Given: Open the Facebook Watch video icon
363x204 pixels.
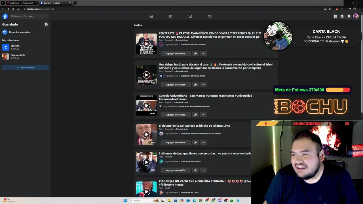Looking at the screenshot, I should [171, 16].
